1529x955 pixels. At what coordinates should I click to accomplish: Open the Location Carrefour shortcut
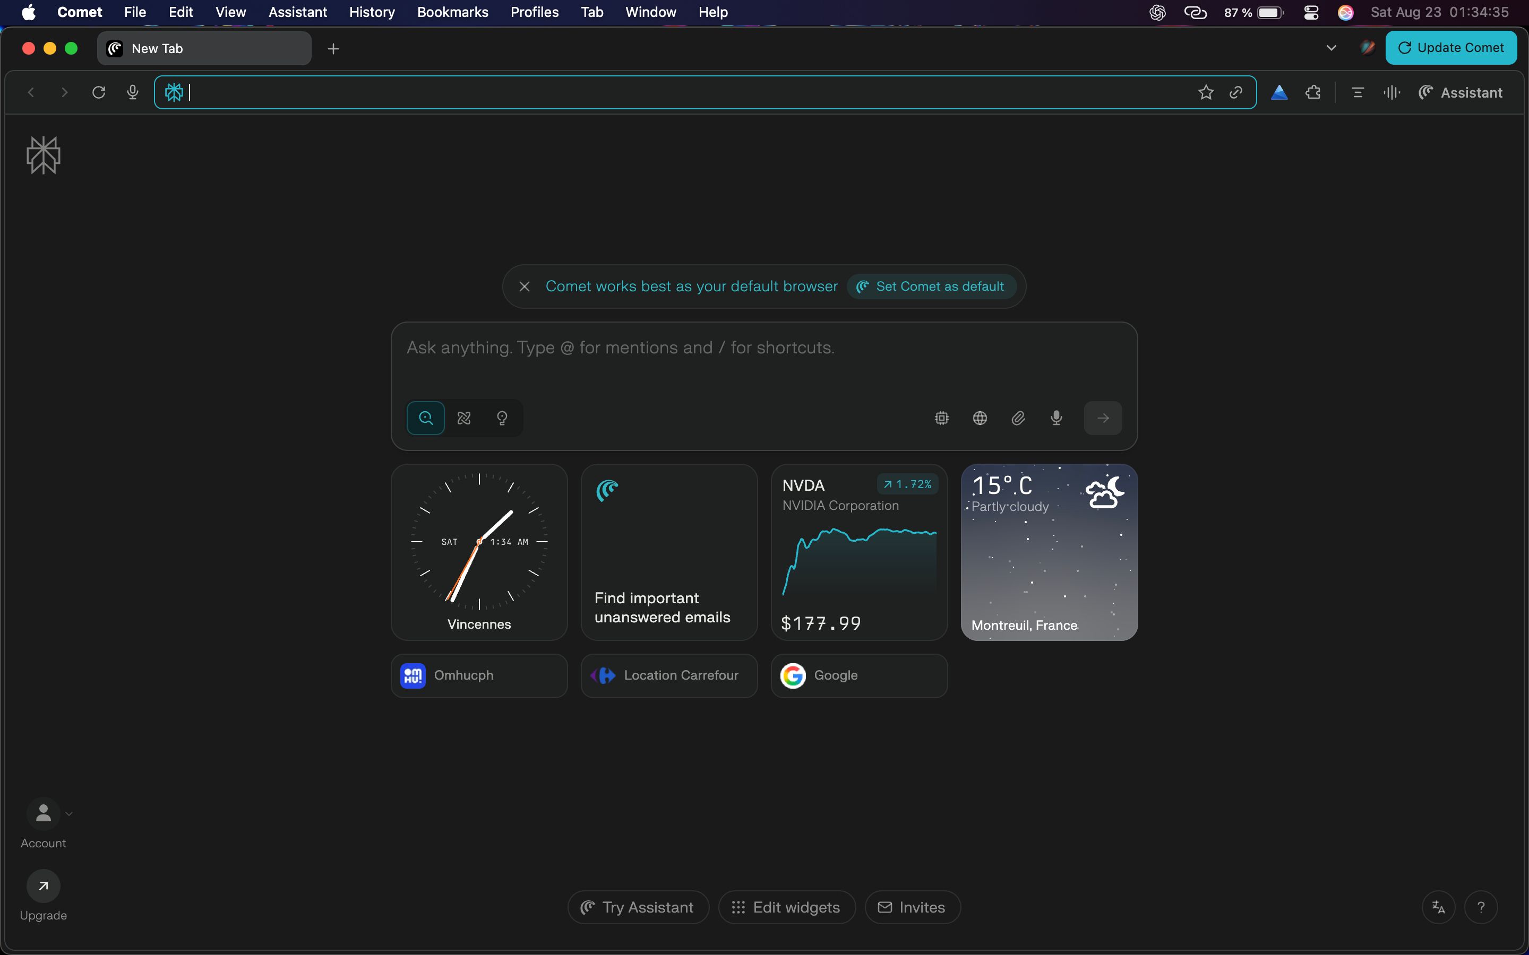669,676
